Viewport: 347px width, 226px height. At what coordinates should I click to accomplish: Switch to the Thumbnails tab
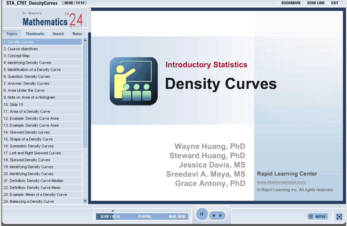coord(35,34)
